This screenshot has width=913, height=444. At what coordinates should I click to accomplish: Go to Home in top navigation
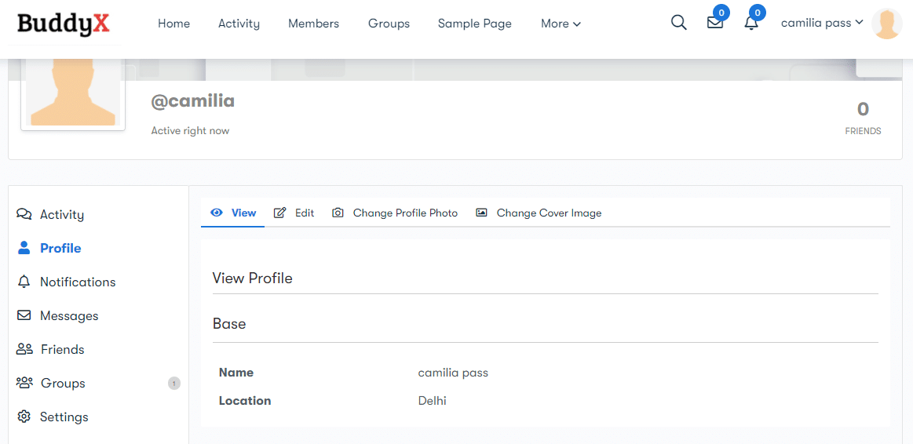coord(174,24)
